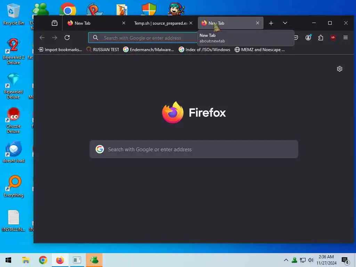This screenshot has height=267, width=356.
Task: Switch to the first New Tab
Action: pyautogui.click(x=96, y=23)
